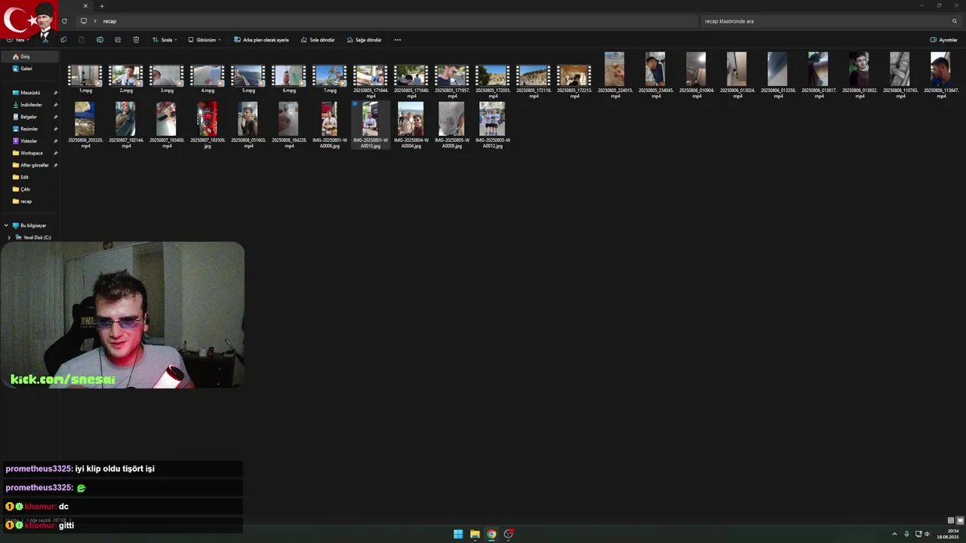Select the 7.mpg video thumbnail
Screen dimensions: 966x543
pos(330,75)
